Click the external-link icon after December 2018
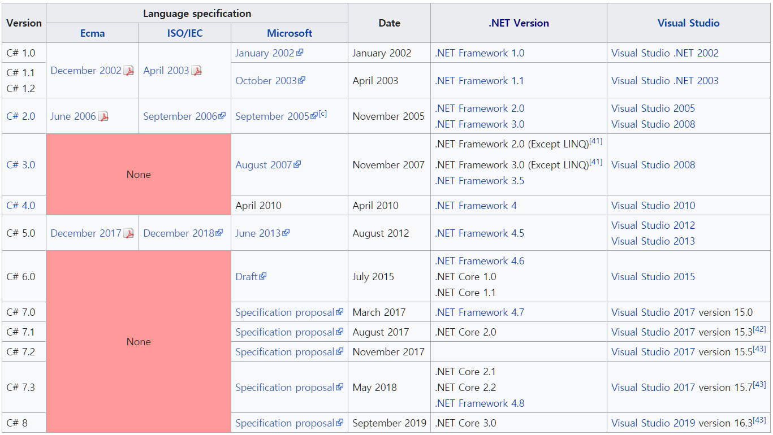The width and height of the screenshot is (773, 435). (x=219, y=233)
